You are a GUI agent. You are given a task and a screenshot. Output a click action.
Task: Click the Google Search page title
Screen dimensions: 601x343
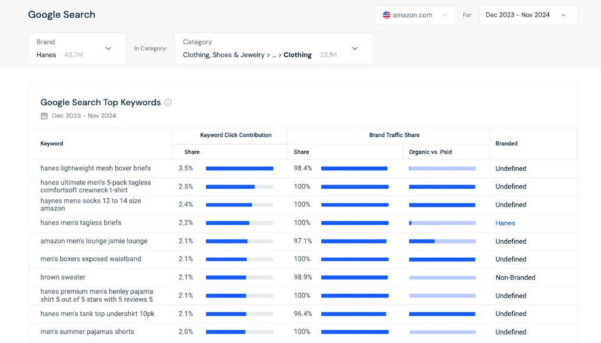62,15
